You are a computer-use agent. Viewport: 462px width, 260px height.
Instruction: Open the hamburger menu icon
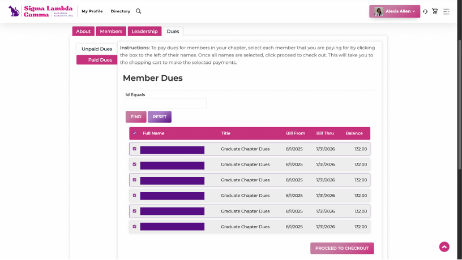447,11
